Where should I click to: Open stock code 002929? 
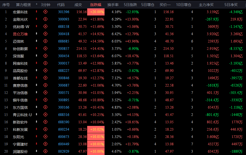63,151
